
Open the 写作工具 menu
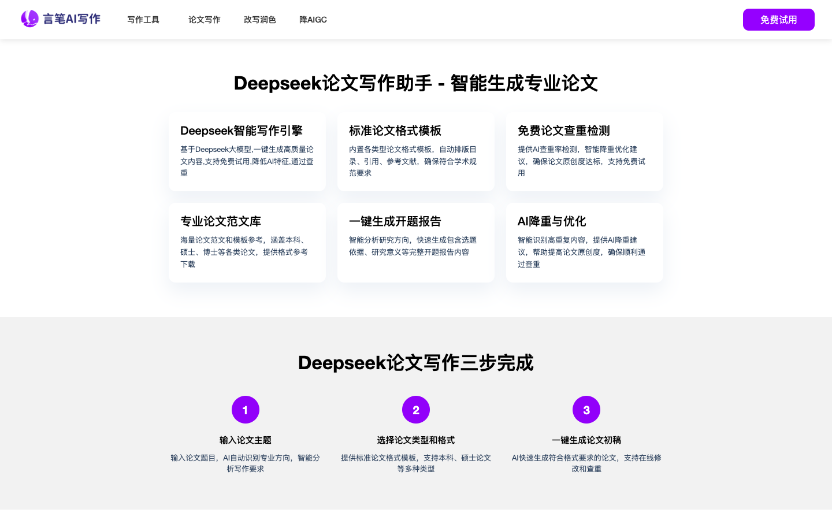[x=143, y=20]
